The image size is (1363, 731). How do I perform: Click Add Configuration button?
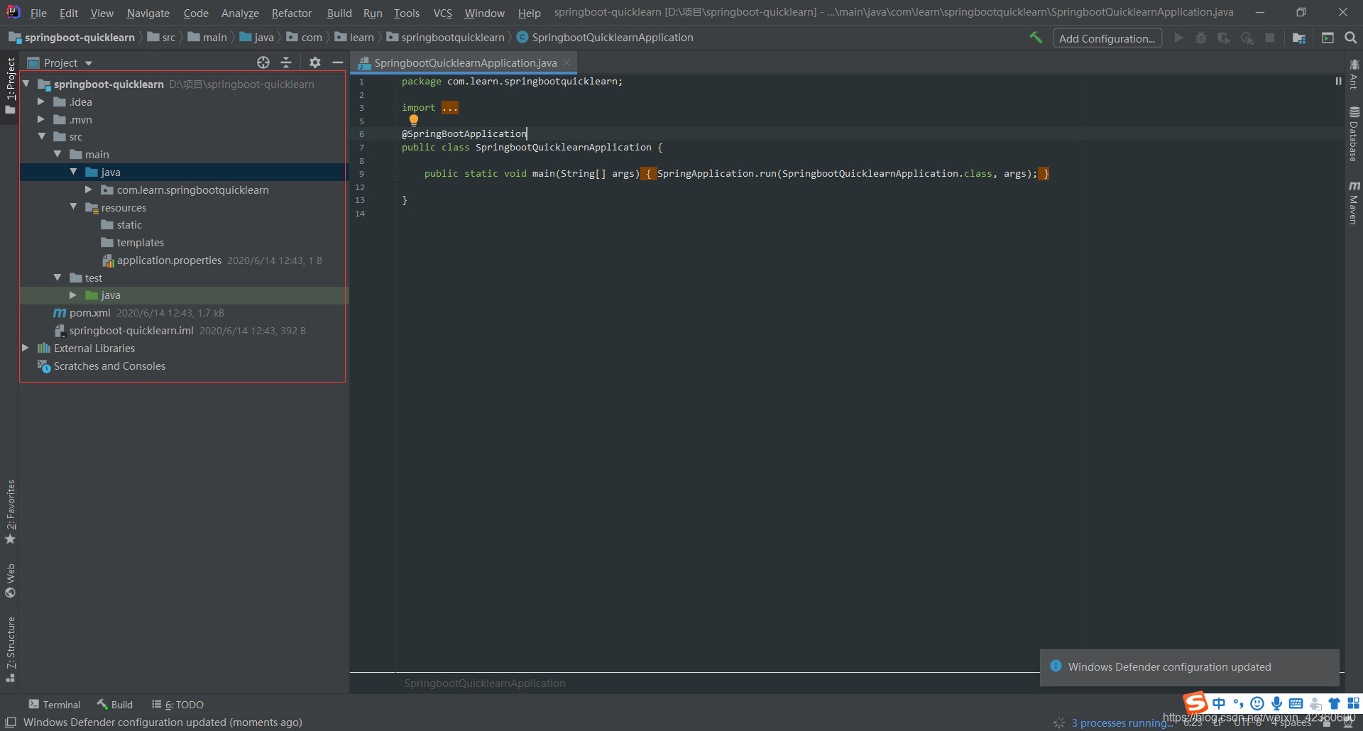tap(1107, 38)
